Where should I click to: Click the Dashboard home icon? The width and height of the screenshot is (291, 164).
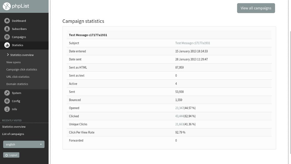tap(7, 20)
